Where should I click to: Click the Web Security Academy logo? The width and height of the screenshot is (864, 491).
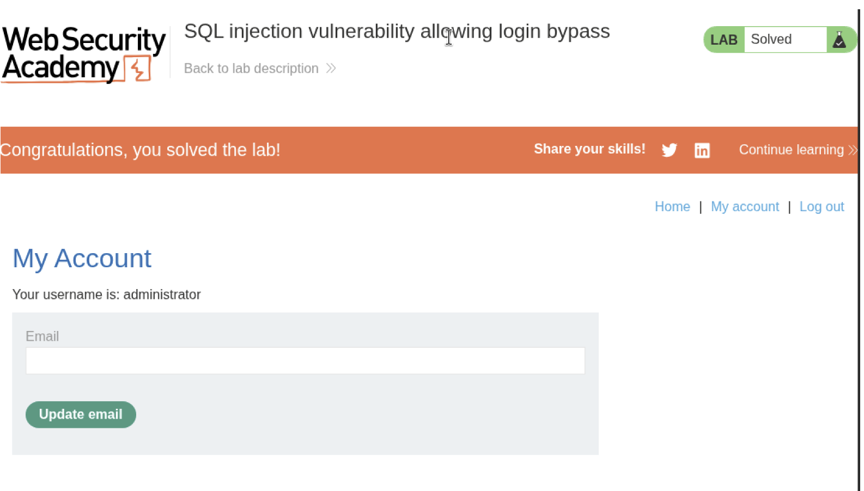coord(83,54)
